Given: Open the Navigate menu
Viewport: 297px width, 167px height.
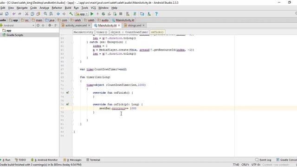Looking at the screenshot, I should (22, 8).
